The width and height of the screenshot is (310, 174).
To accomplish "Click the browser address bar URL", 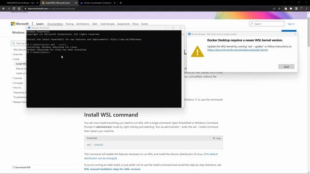I will pos(51,9).
